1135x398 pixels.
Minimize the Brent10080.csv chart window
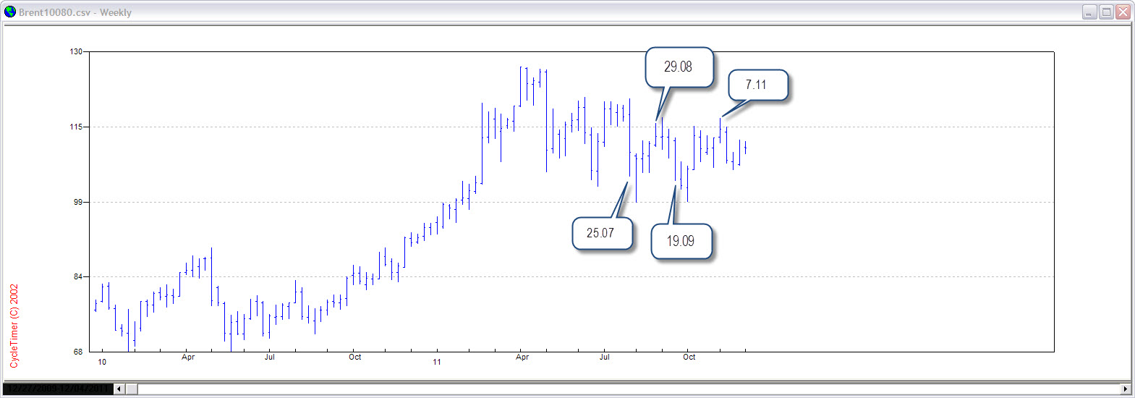click(x=1089, y=12)
